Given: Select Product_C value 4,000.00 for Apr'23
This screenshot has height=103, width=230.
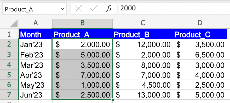Looking at the screenshot, I should 200,75.
